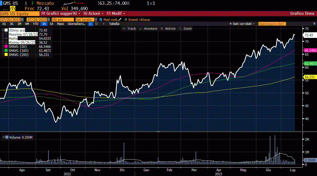Switch to the Tabella view
The image size is (317, 176).
114,24
